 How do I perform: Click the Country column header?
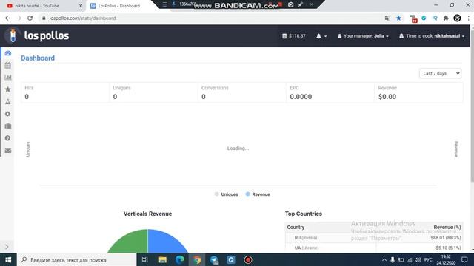296,227
